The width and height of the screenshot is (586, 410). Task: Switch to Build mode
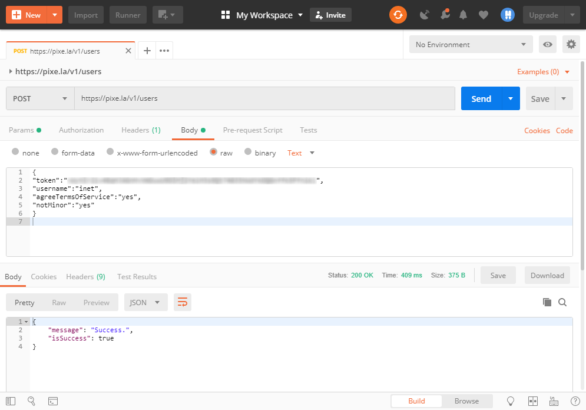click(416, 401)
